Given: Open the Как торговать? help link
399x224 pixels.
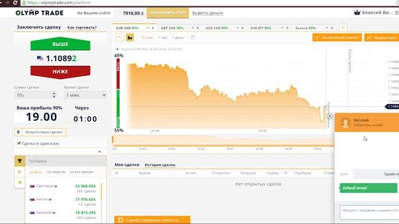Looking at the screenshot, I should click(82, 27).
